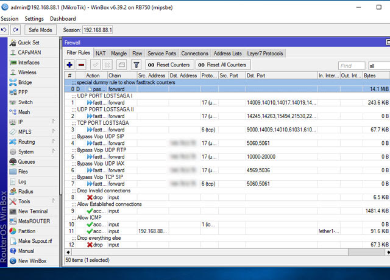Click the blue plus add rule icon
Screen dimensions: 390x280
69,65
